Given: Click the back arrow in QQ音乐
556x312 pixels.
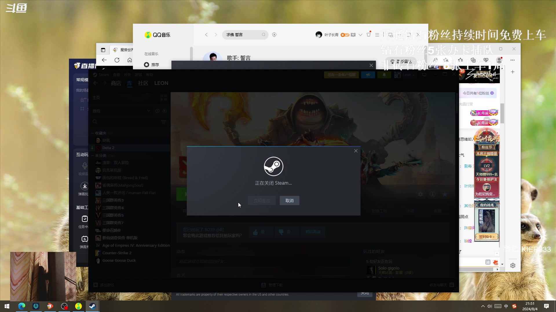Looking at the screenshot, I should point(206,35).
